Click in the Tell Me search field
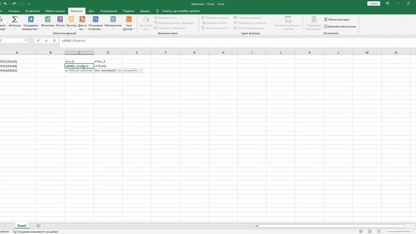Screen dimensions: 416x234 click(181, 11)
